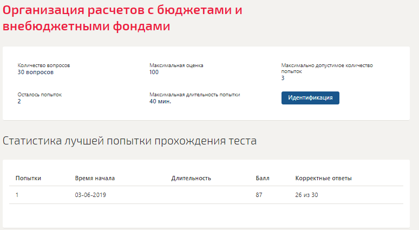Click the score value 87
419x230 pixels.
tap(259, 195)
